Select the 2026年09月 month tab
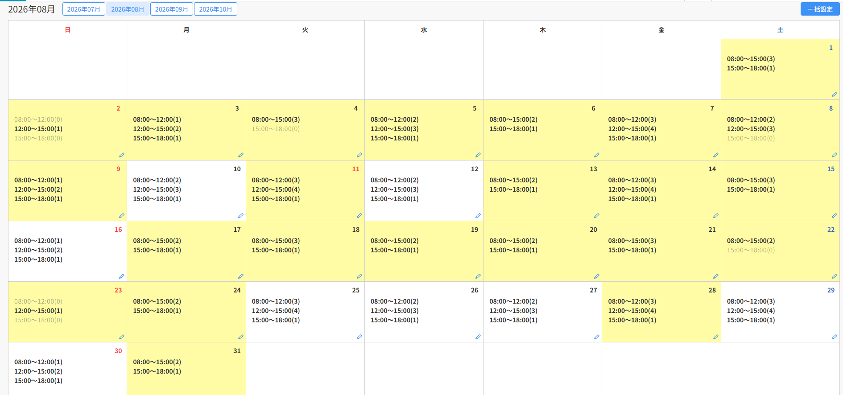843x395 pixels. click(172, 9)
